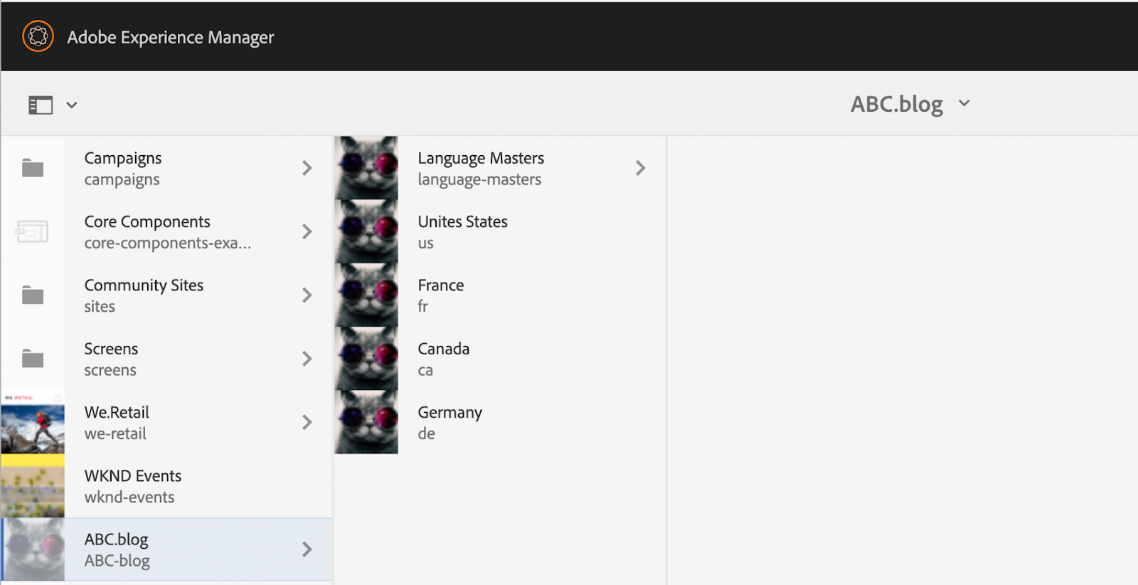1138x585 pixels.
Task: Click the Germany title text
Action: click(450, 413)
